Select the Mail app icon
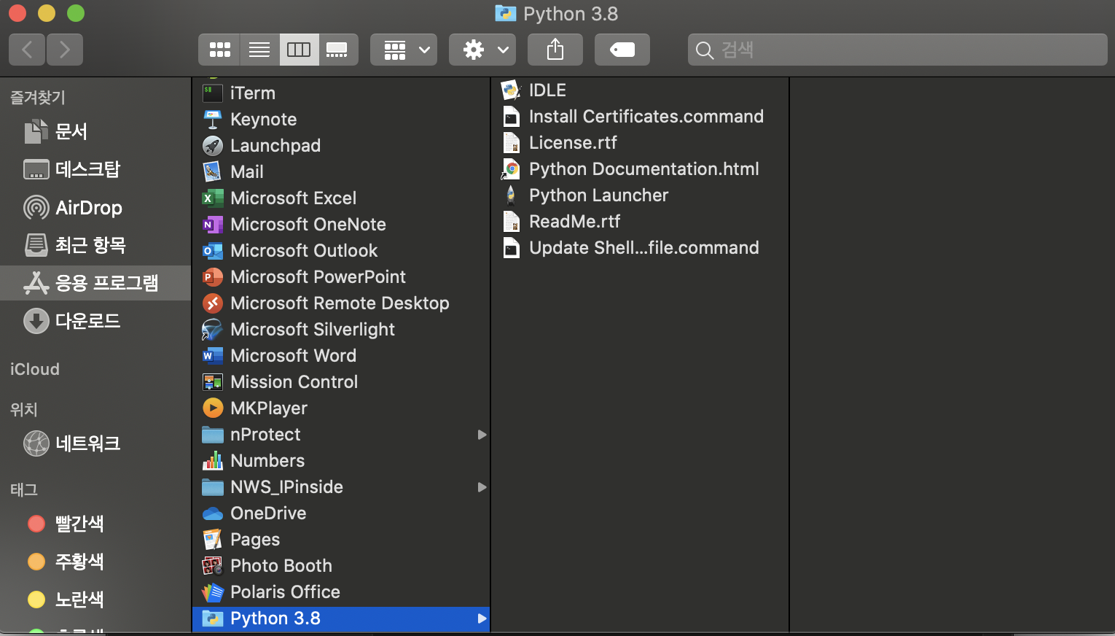 (212, 172)
